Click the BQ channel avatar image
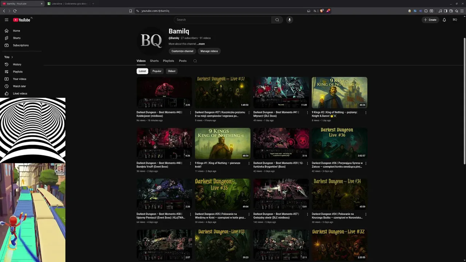The width and height of the screenshot is (466, 262). 151,41
